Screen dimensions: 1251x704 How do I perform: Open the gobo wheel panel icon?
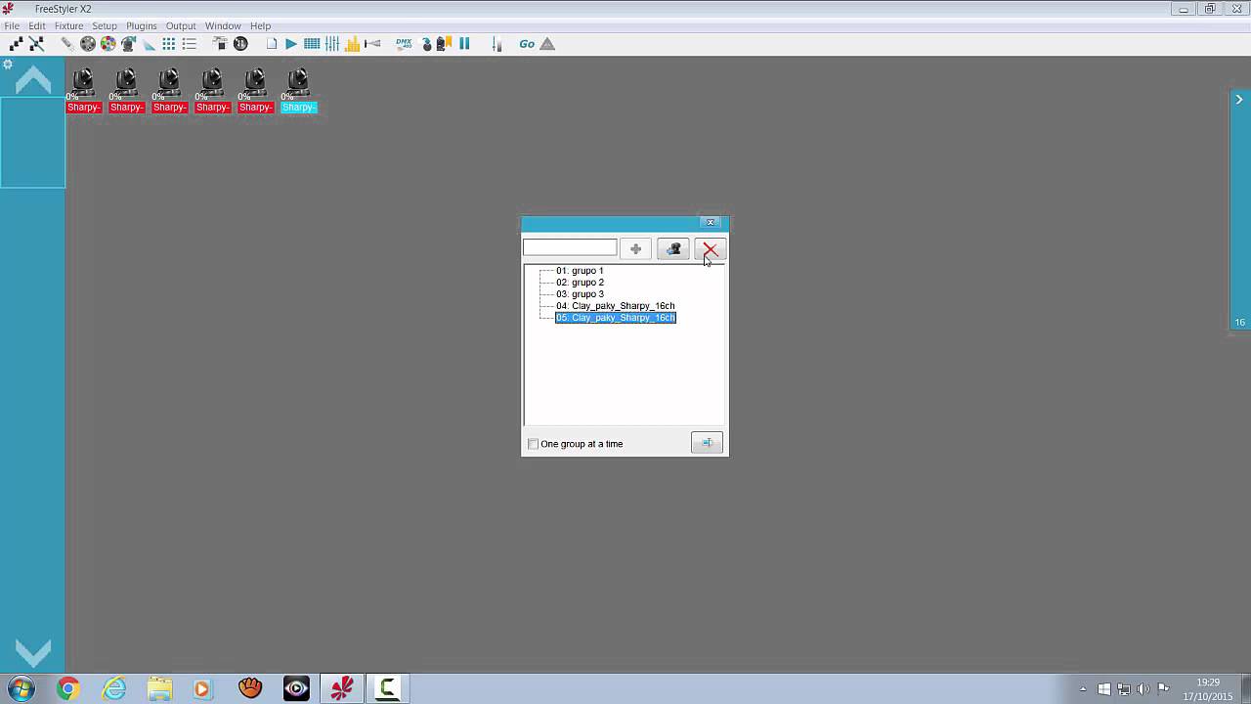(x=88, y=44)
